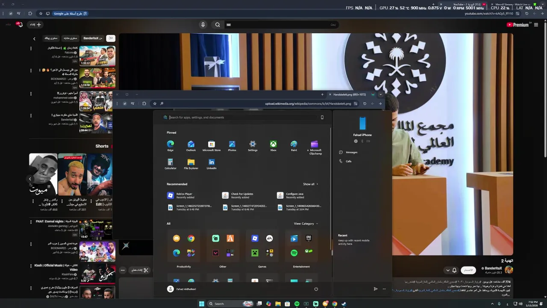Image resolution: width=547 pixels, height=308 pixels.
Task: Open Calculator pinned app
Action: (170, 164)
